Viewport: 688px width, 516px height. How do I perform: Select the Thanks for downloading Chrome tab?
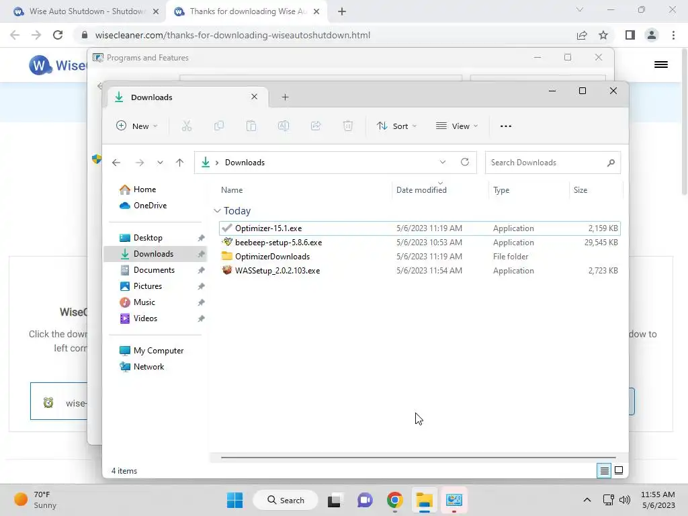tap(247, 11)
